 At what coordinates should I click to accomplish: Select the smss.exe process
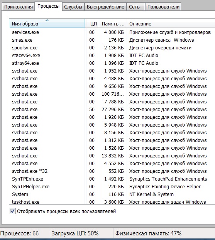[x=112, y=40]
